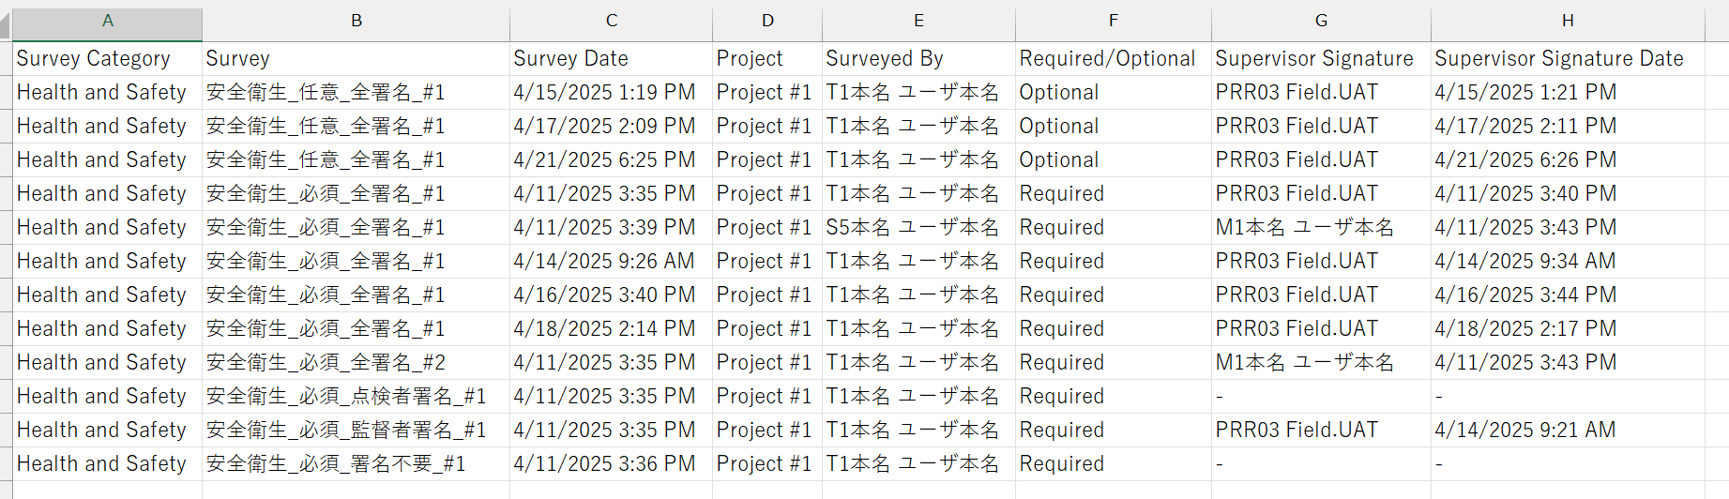
Task: Select column D header
Action: 767,21
